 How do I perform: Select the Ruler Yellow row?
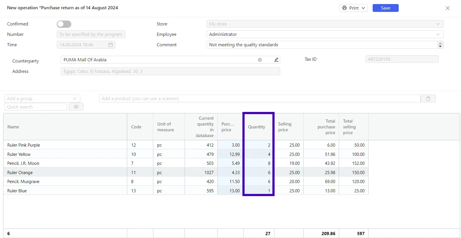point(186,154)
